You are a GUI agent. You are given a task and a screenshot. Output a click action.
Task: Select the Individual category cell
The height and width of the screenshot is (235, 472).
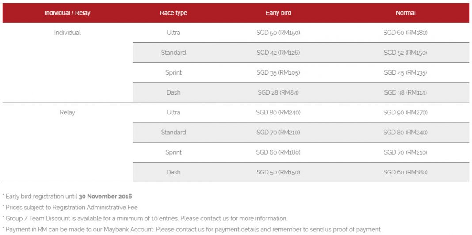[x=68, y=33]
